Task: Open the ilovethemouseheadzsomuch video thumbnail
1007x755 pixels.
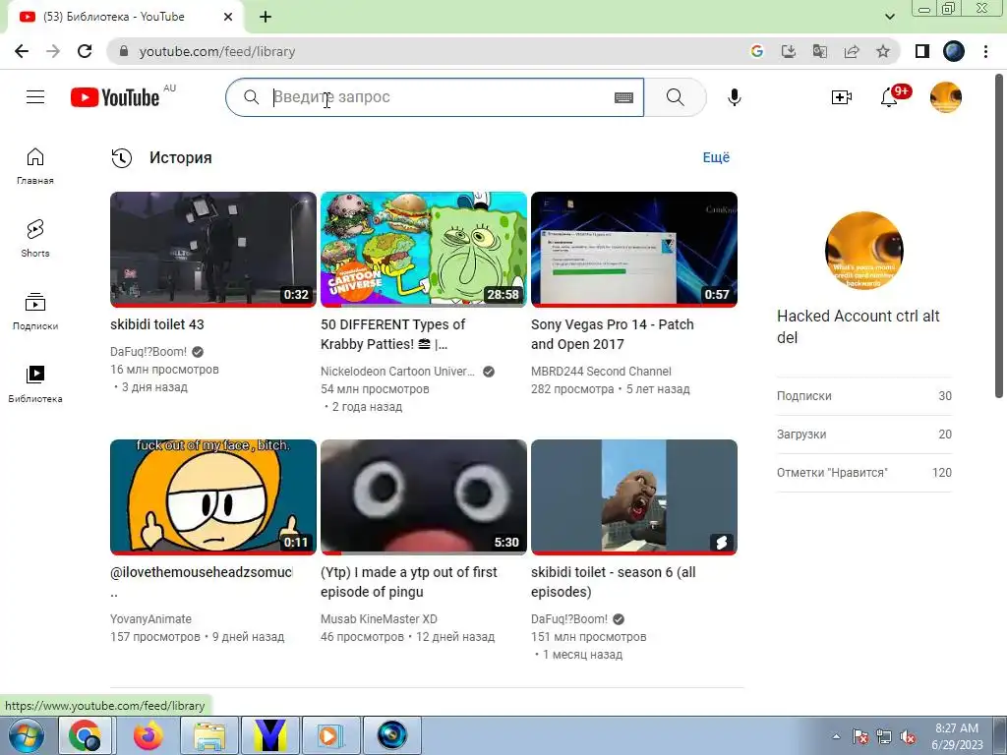Action: (x=213, y=496)
